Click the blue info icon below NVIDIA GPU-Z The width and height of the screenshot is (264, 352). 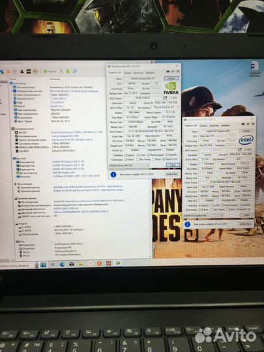pyautogui.click(x=113, y=175)
